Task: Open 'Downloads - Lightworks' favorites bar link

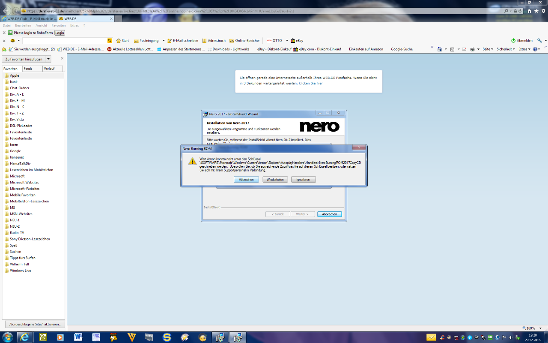Action: (228, 49)
